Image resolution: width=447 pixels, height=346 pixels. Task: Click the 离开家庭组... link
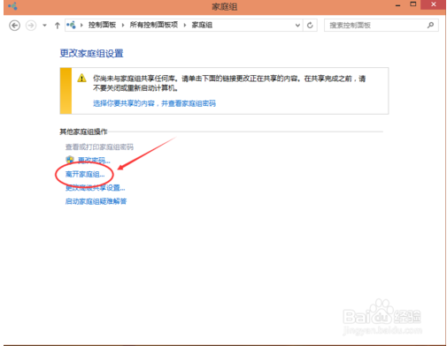click(85, 175)
